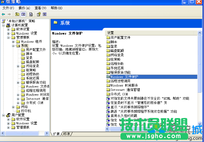Open the 帮助(H) menu

pyautogui.click(x=56, y=8)
